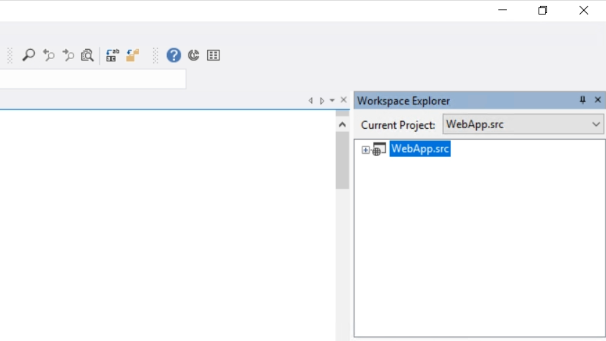Viewport: 606px width, 341px height.
Task: Expand the WebApp.src tree node
Action: click(365, 150)
